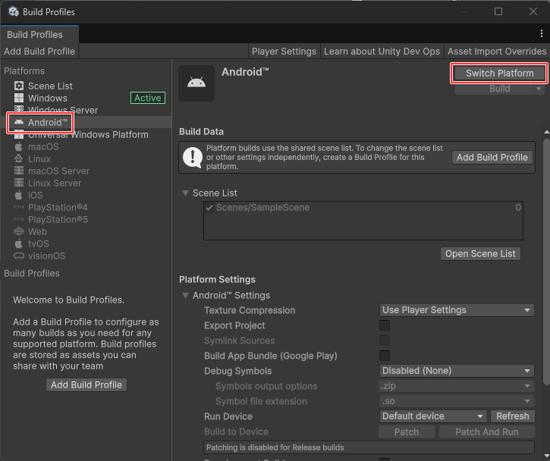Open the Run Device dropdown
This screenshot has height=461, width=550.
tap(433, 416)
